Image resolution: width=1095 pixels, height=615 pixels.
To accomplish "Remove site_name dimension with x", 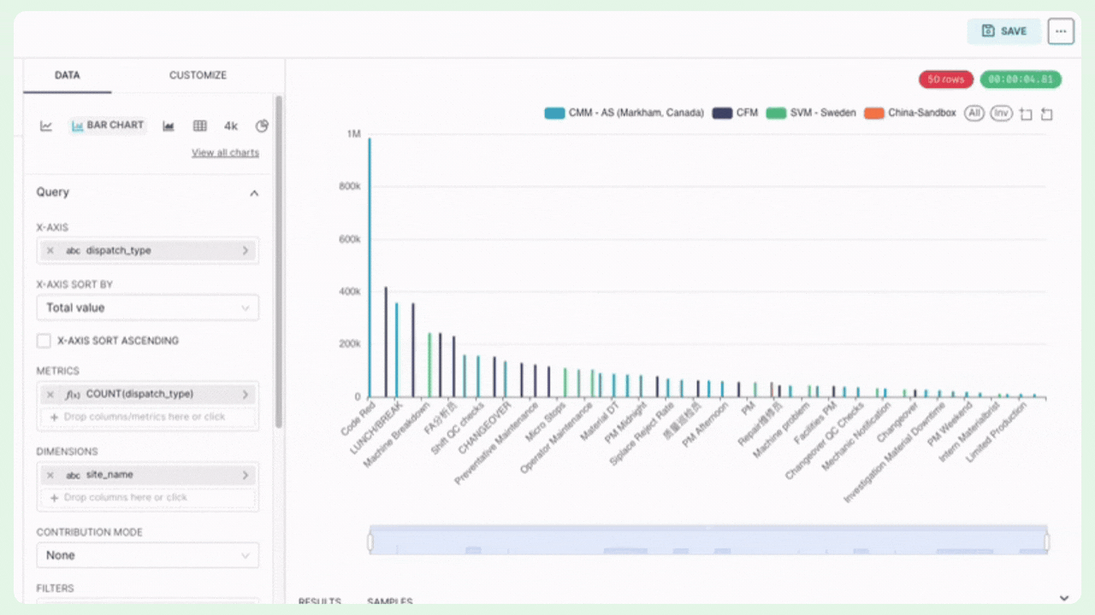I will (50, 475).
